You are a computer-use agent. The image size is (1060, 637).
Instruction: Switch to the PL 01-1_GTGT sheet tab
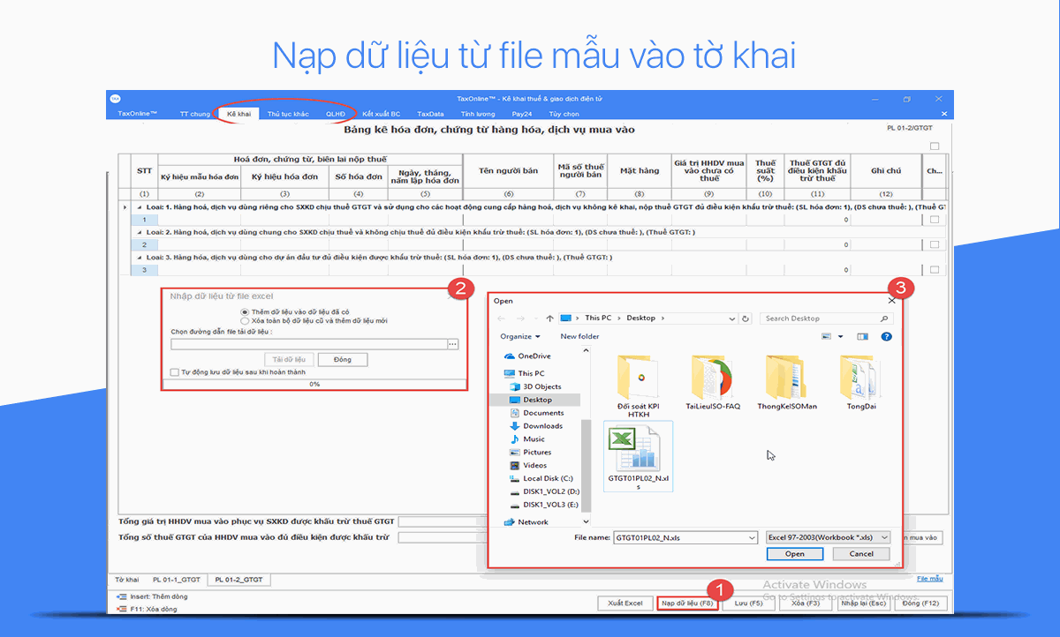(x=177, y=580)
